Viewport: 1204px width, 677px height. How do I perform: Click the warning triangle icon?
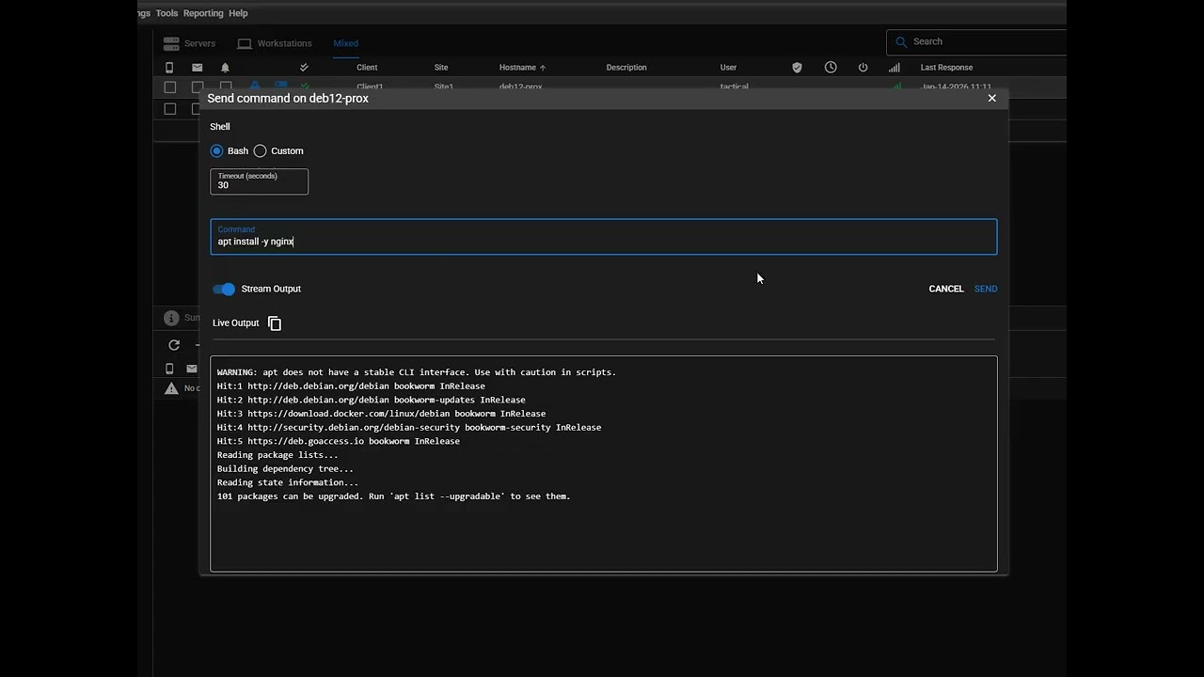171,388
